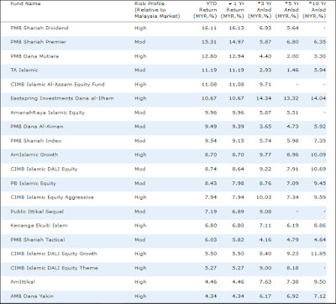
Task: Select High risk profile of AMB Dana Yakin
Action: click(x=140, y=296)
